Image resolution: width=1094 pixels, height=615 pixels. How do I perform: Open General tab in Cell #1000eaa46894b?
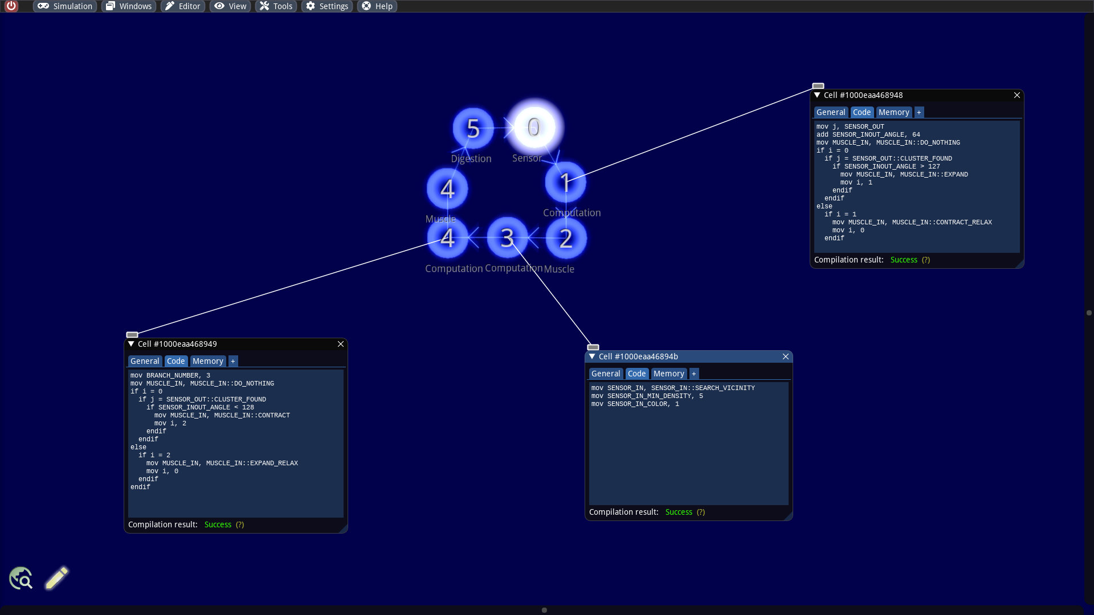point(606,374)
